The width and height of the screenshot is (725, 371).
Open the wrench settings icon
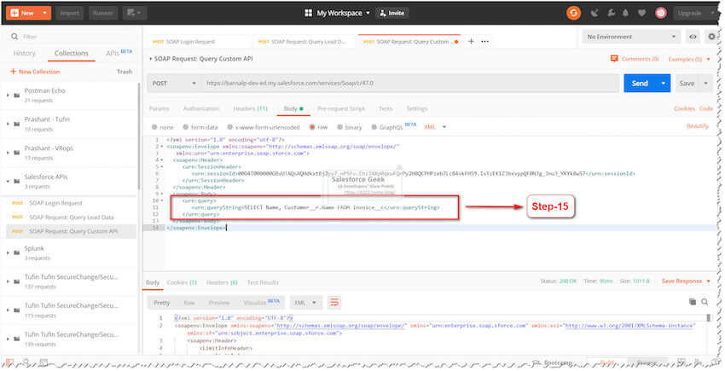pos(611,13)
